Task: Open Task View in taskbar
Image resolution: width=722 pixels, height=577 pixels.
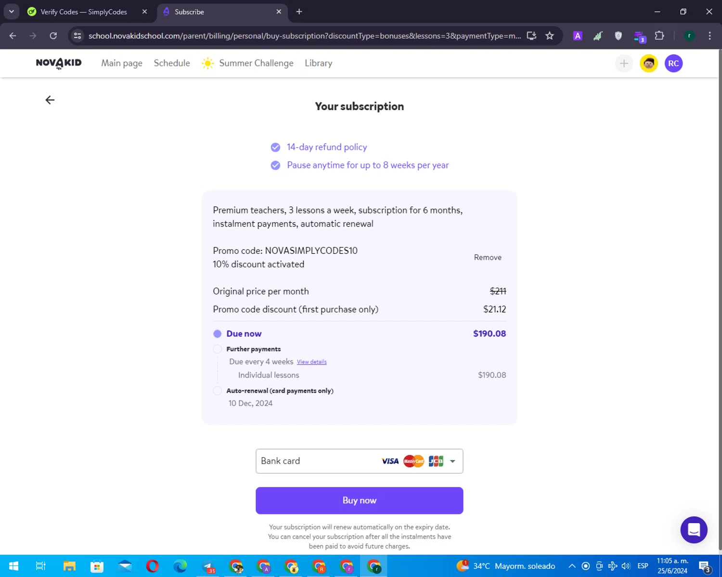Action: coord(41,566)
